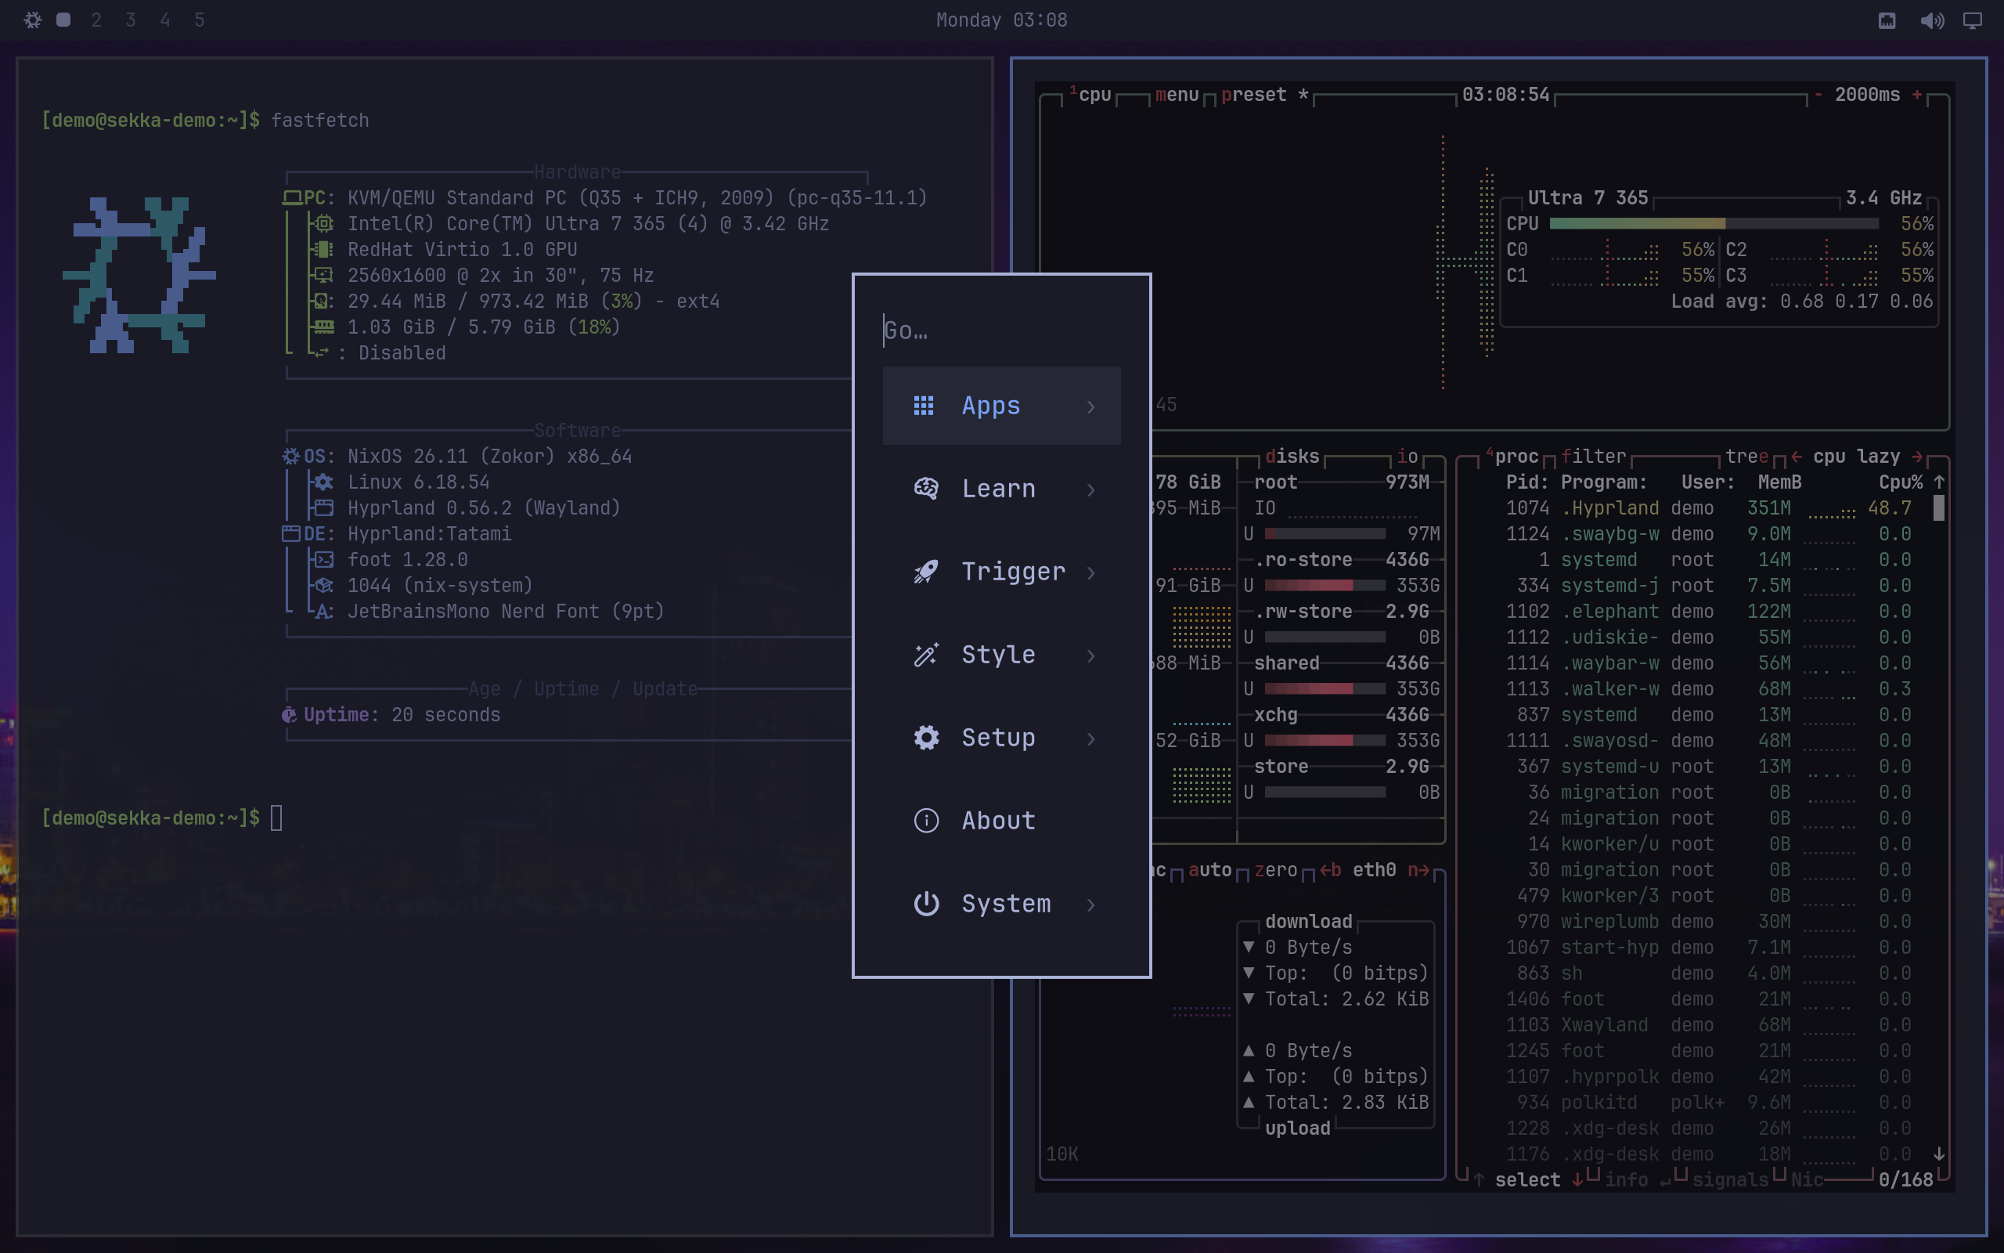The width and height of the screenshot is (2004, 1253).
Task: Select active workspace square indicator
Action: pos(63,20)
